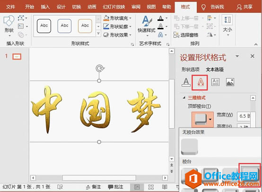Screen dimensions: 262x192
Task: Open the 视图 ribbon tab
Action: [x=151, y=7]
